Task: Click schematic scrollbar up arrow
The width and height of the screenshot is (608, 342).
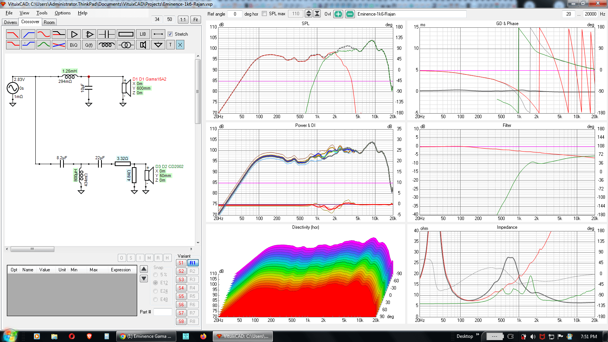Action: pyautogui.click(x=198, y=56)
